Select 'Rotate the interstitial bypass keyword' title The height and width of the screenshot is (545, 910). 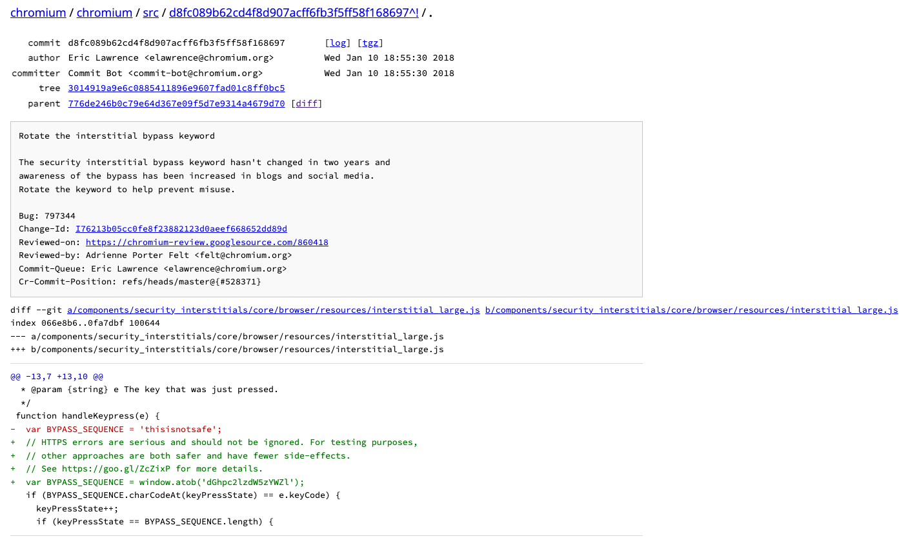tap(117, 136)
